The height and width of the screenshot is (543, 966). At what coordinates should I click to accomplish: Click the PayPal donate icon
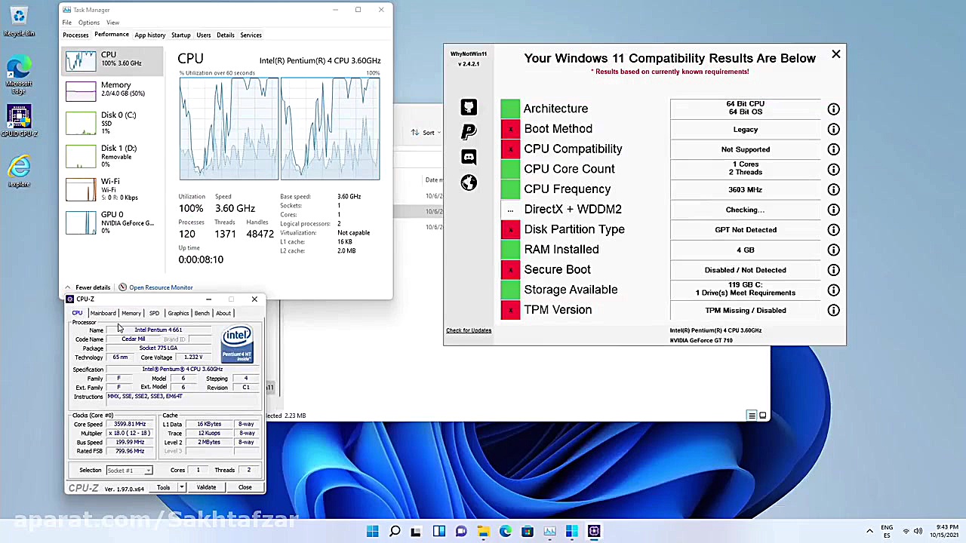pyautogui.click(x=469, y=132)
